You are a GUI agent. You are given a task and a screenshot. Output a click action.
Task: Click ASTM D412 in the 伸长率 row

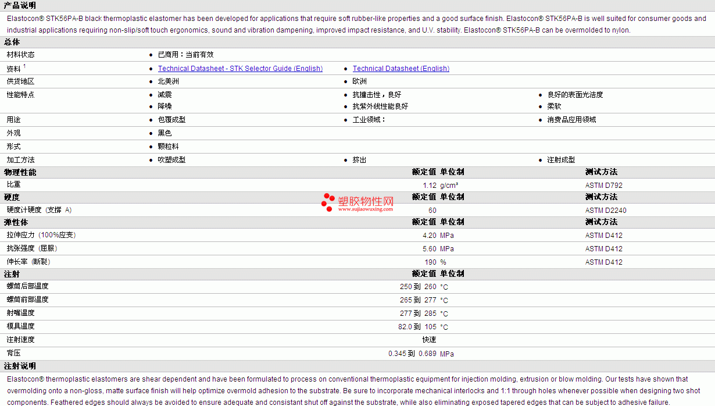[x=604, y=262]
